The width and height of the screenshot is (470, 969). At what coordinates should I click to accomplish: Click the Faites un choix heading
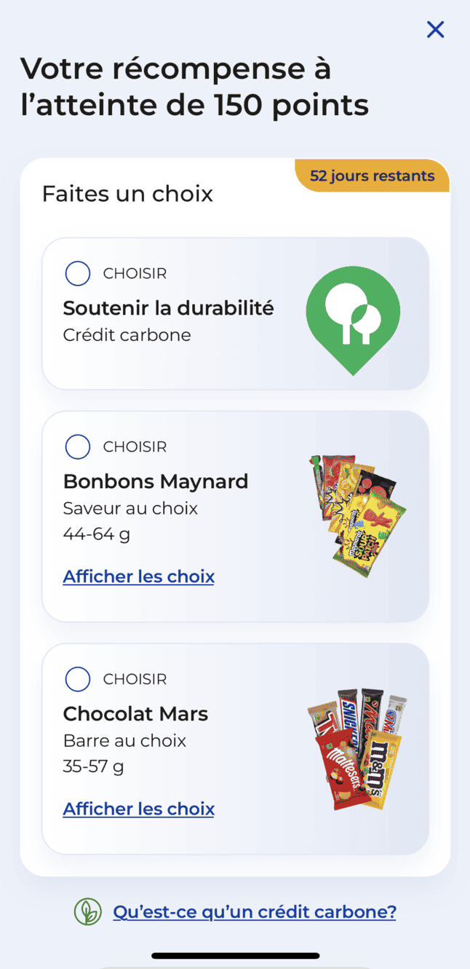pos(127,193)
